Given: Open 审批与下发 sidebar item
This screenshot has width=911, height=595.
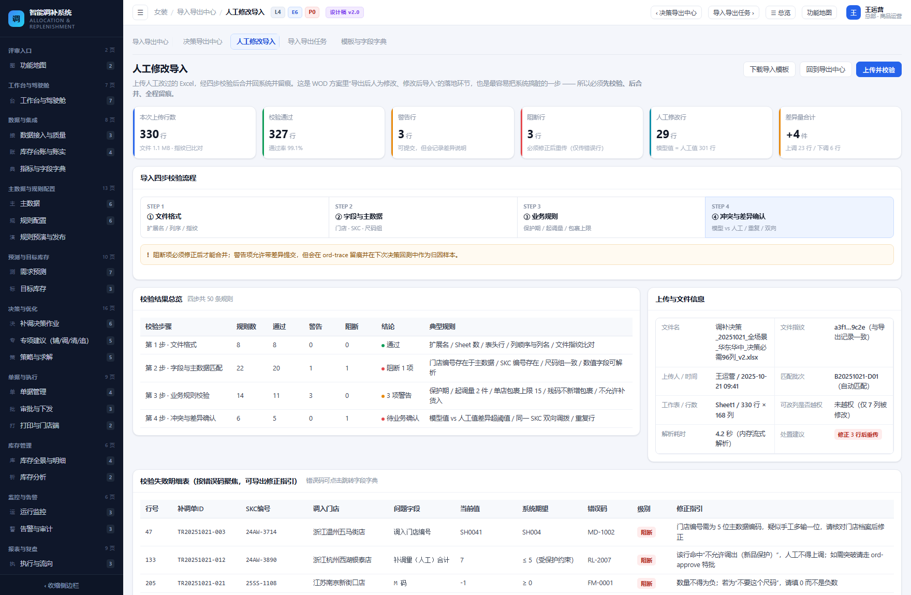Looking at the screenshot, I should point(62,409).
